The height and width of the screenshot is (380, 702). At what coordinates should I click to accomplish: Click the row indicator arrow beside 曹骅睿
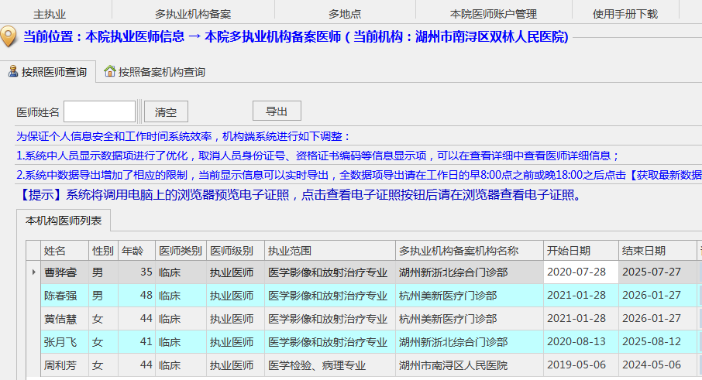33,272
